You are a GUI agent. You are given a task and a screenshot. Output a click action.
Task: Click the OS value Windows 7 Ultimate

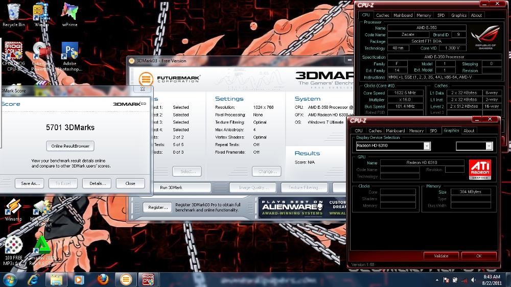click(326, 122)
